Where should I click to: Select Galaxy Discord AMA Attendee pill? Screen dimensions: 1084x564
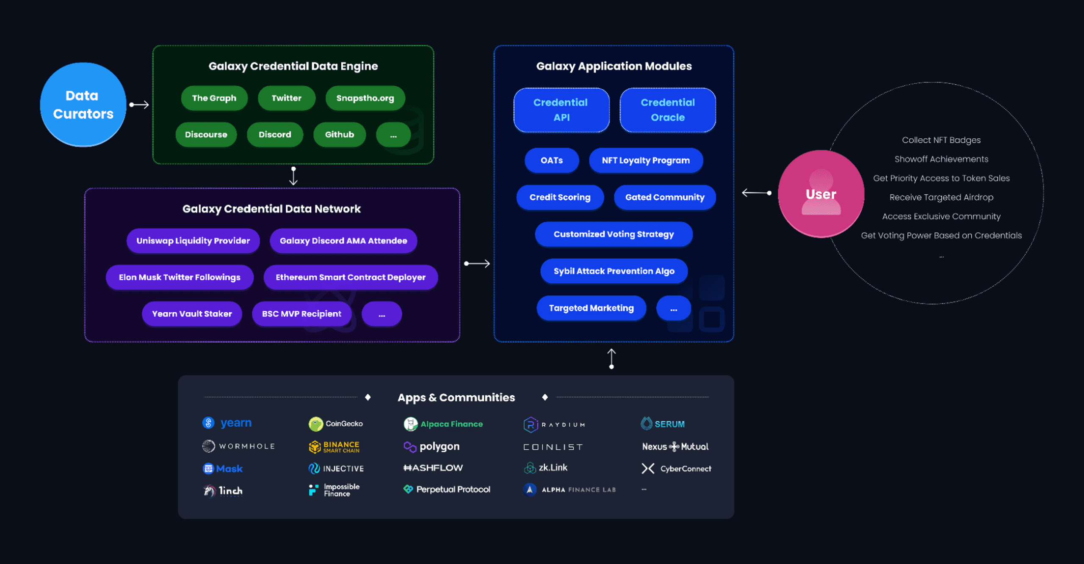pos(343,241)
